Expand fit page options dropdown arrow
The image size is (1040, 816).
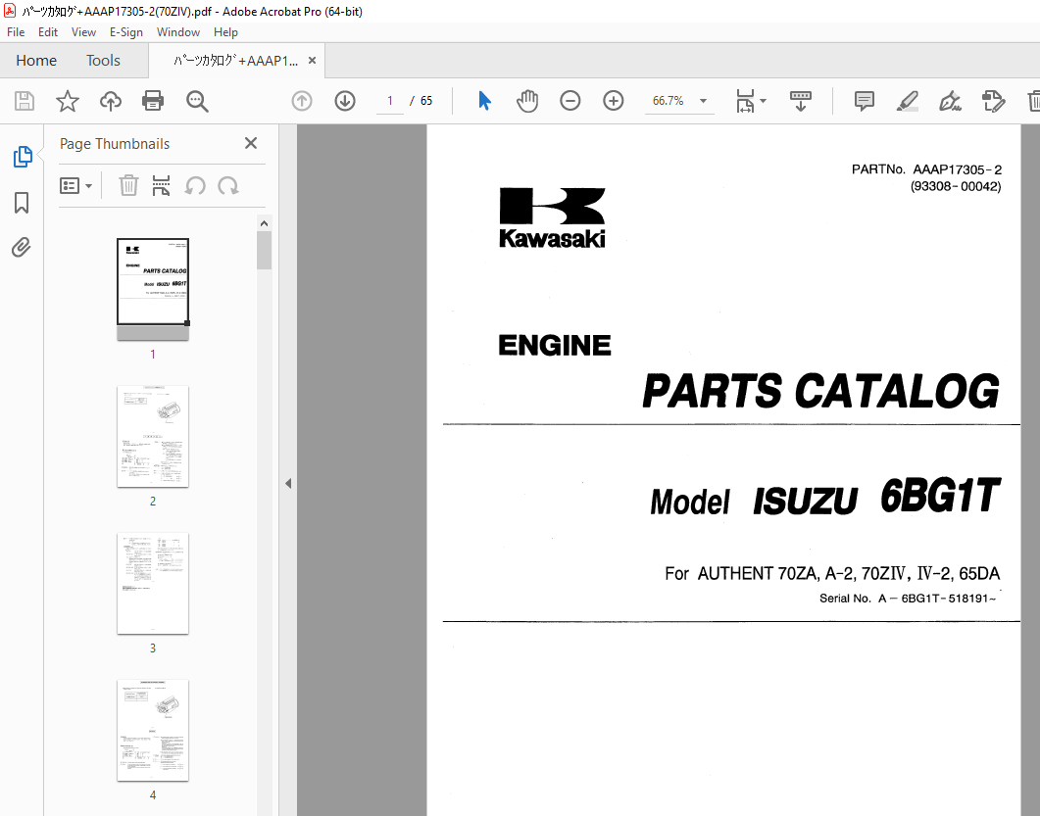click(763, 101)
